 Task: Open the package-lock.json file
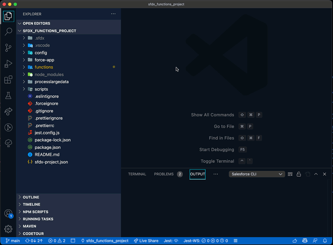pyautogui.click(x=69, y=140)
